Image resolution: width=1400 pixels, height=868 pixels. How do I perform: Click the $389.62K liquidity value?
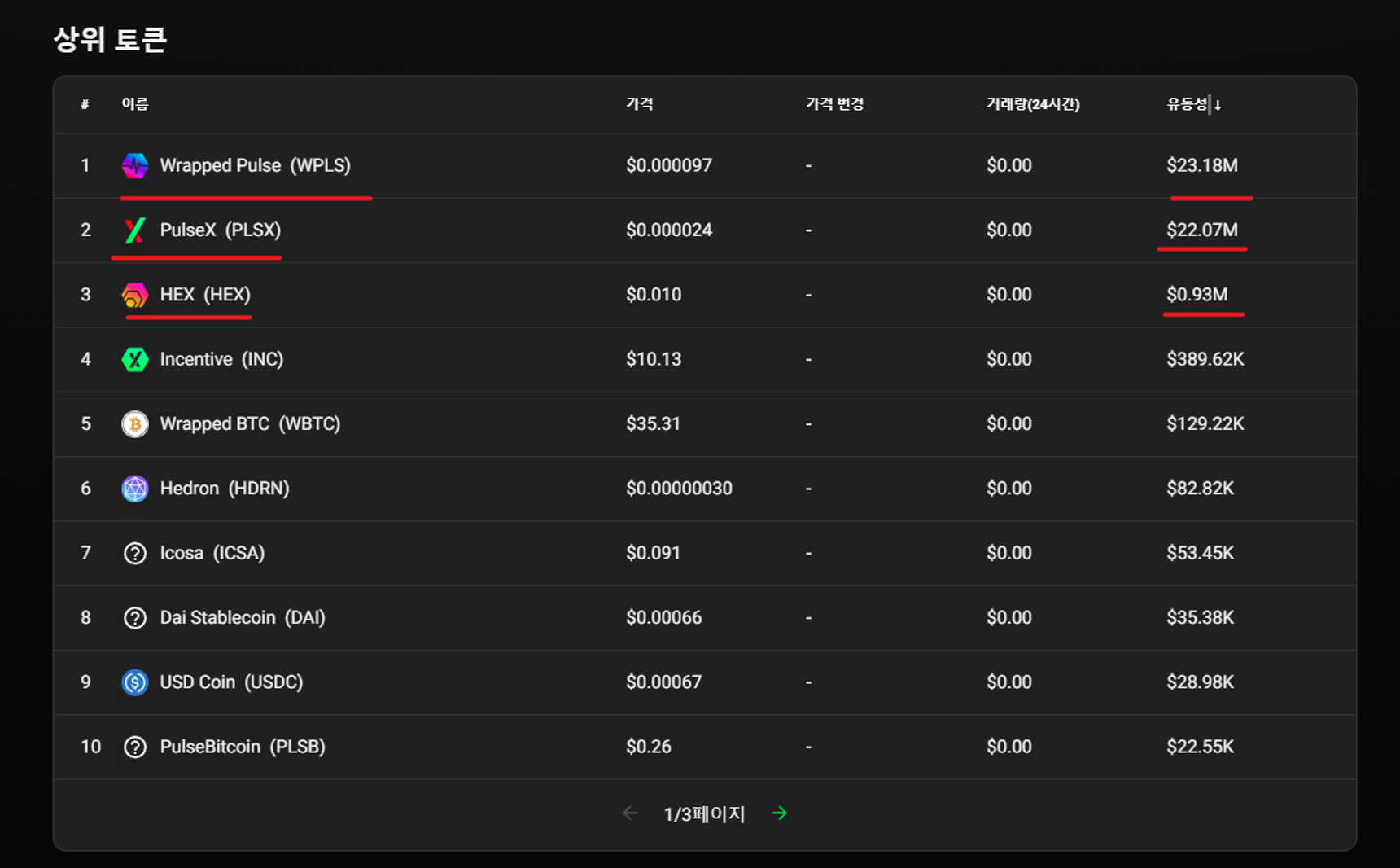pyautogui.click(x=1205, y=359)
